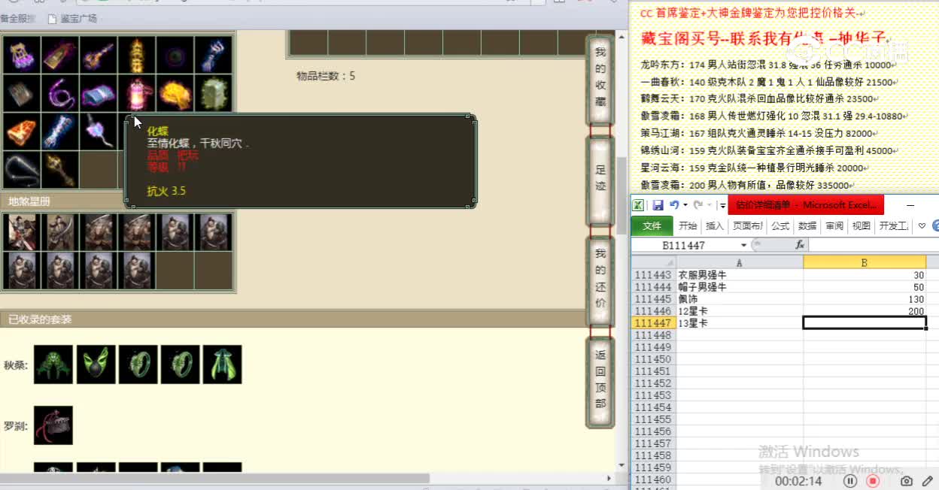
Task: Select cell containing 佩饰
Action: (740, 299)
